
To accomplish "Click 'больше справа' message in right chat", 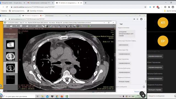I will [x=155, y=90].
